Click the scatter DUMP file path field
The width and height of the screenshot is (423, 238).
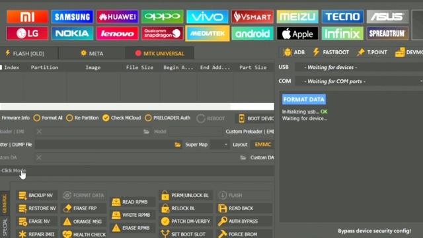[104, 145]
